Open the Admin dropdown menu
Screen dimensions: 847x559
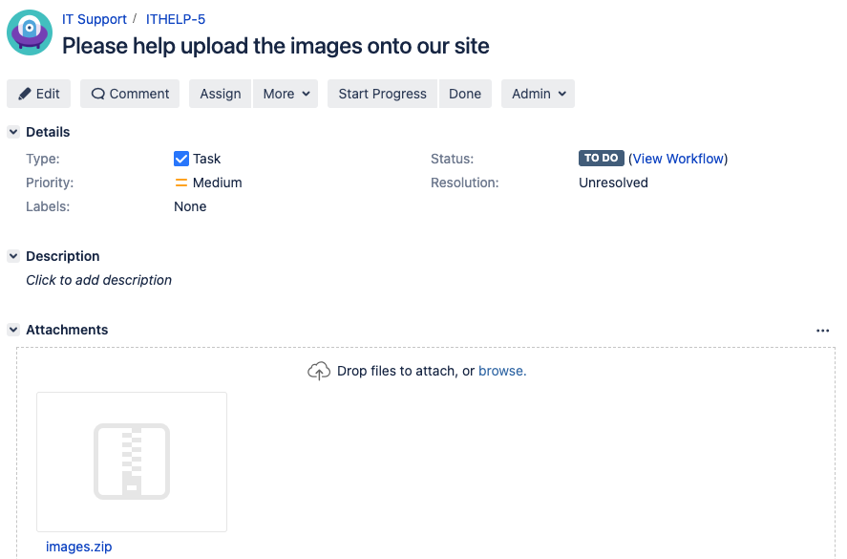click(538, 94)
